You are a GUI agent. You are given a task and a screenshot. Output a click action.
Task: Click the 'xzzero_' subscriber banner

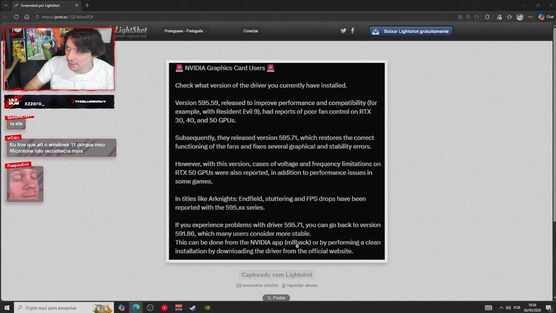coord(59,102)
